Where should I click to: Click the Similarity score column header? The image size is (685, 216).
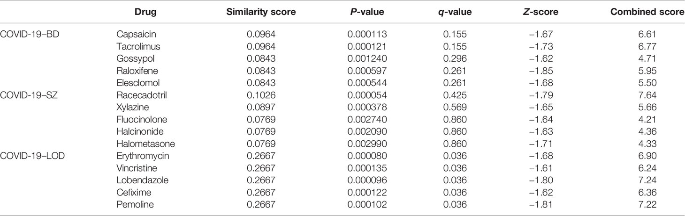pos(261,13)
